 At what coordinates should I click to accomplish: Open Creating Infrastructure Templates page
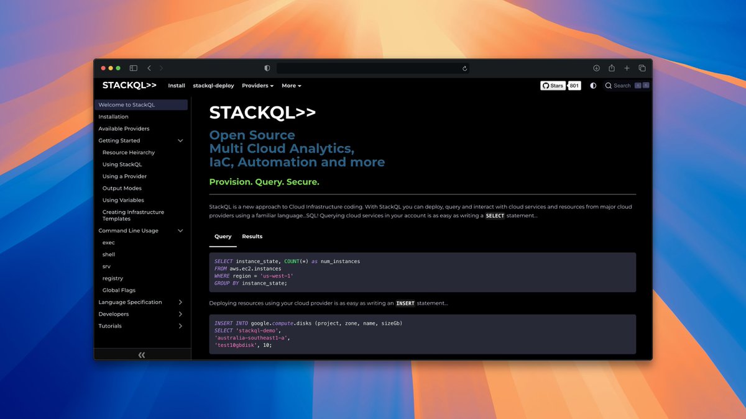point(134,215)
